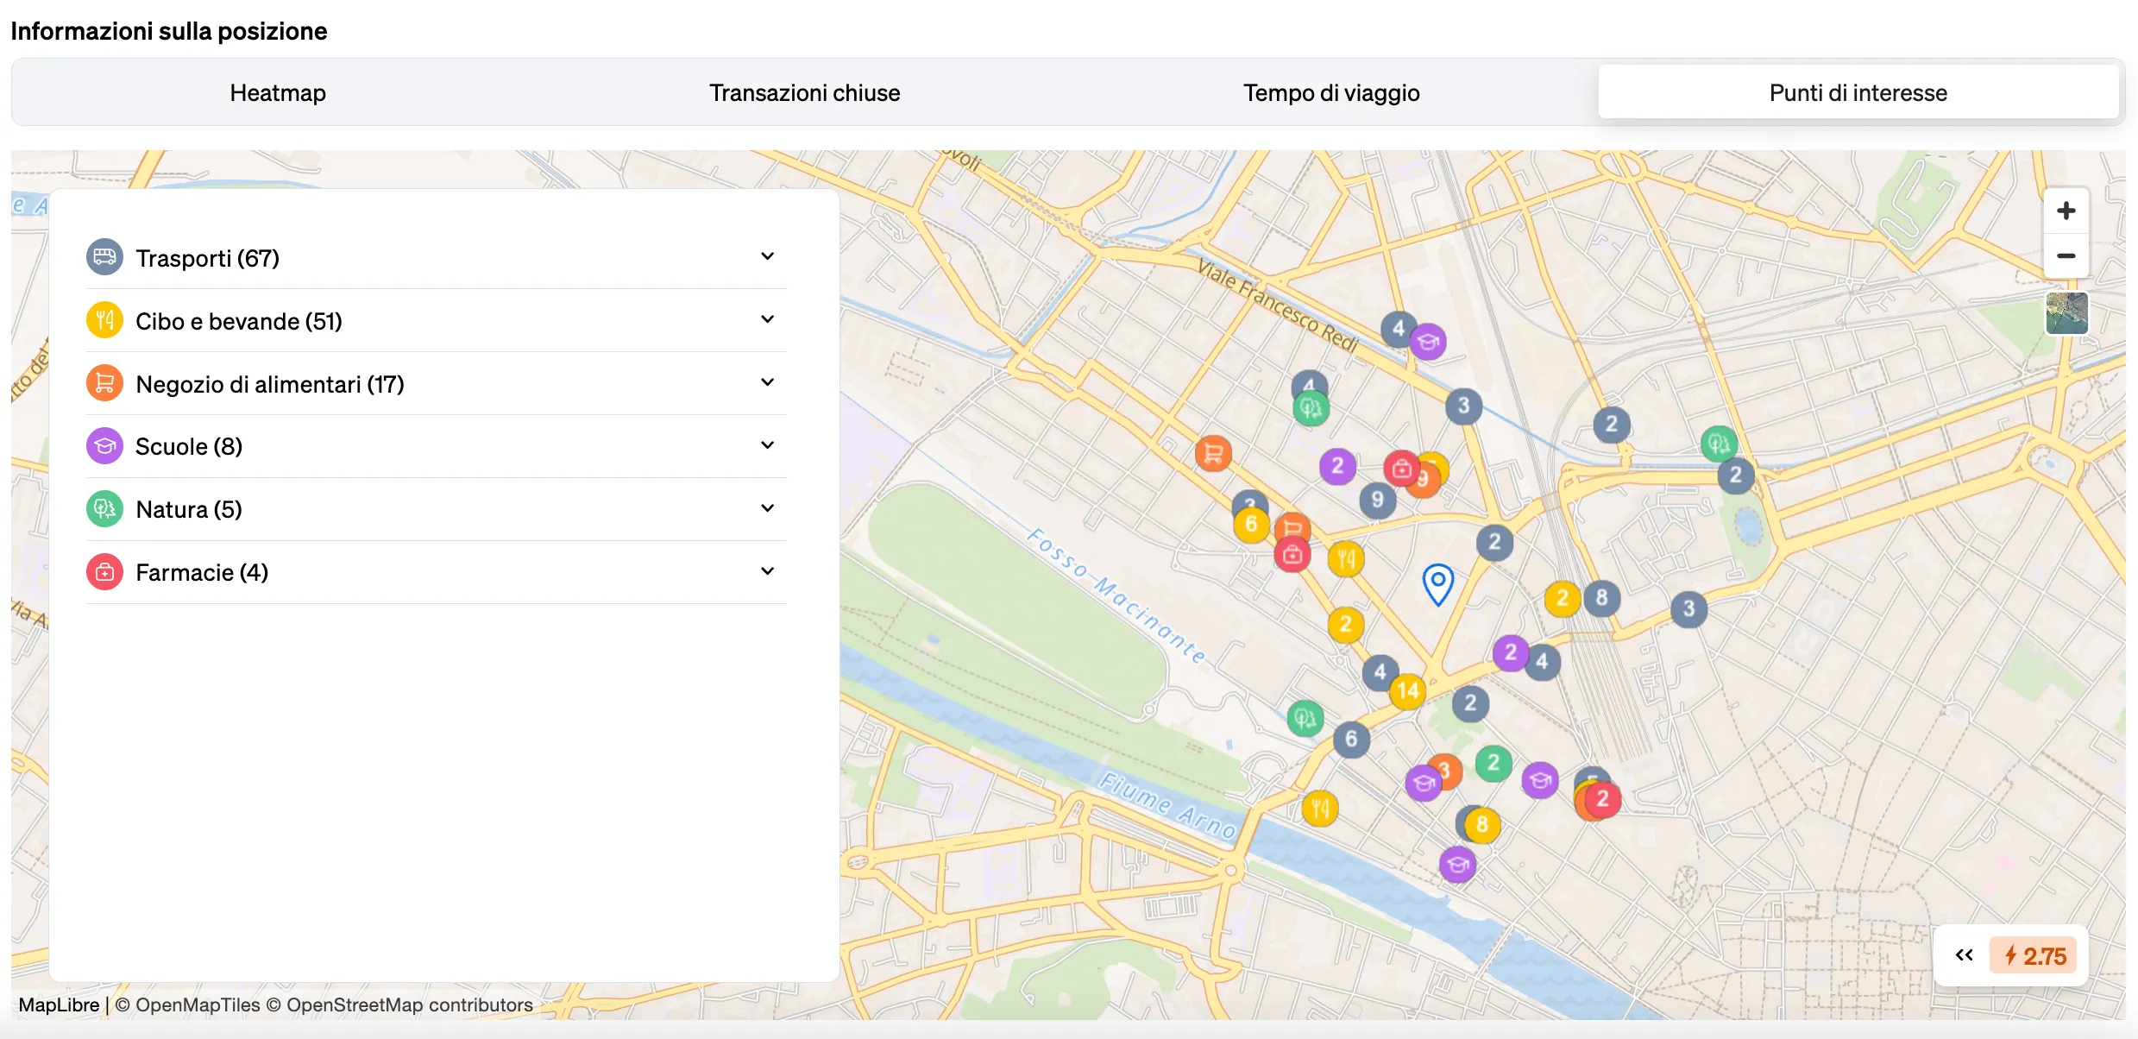
Task: Expand the Cibo e bevande (51) chevron
Action: point(767,319)
